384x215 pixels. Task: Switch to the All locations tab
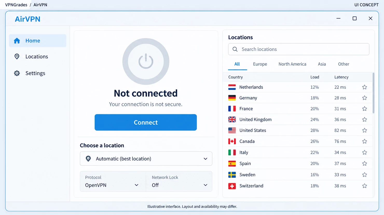pyautogui.click(x=237, y=64)
